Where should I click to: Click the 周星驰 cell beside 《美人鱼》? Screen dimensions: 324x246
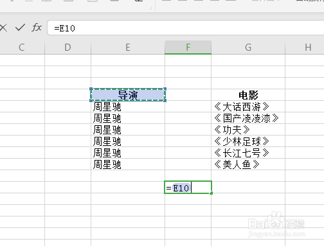(x=128, y=164)
